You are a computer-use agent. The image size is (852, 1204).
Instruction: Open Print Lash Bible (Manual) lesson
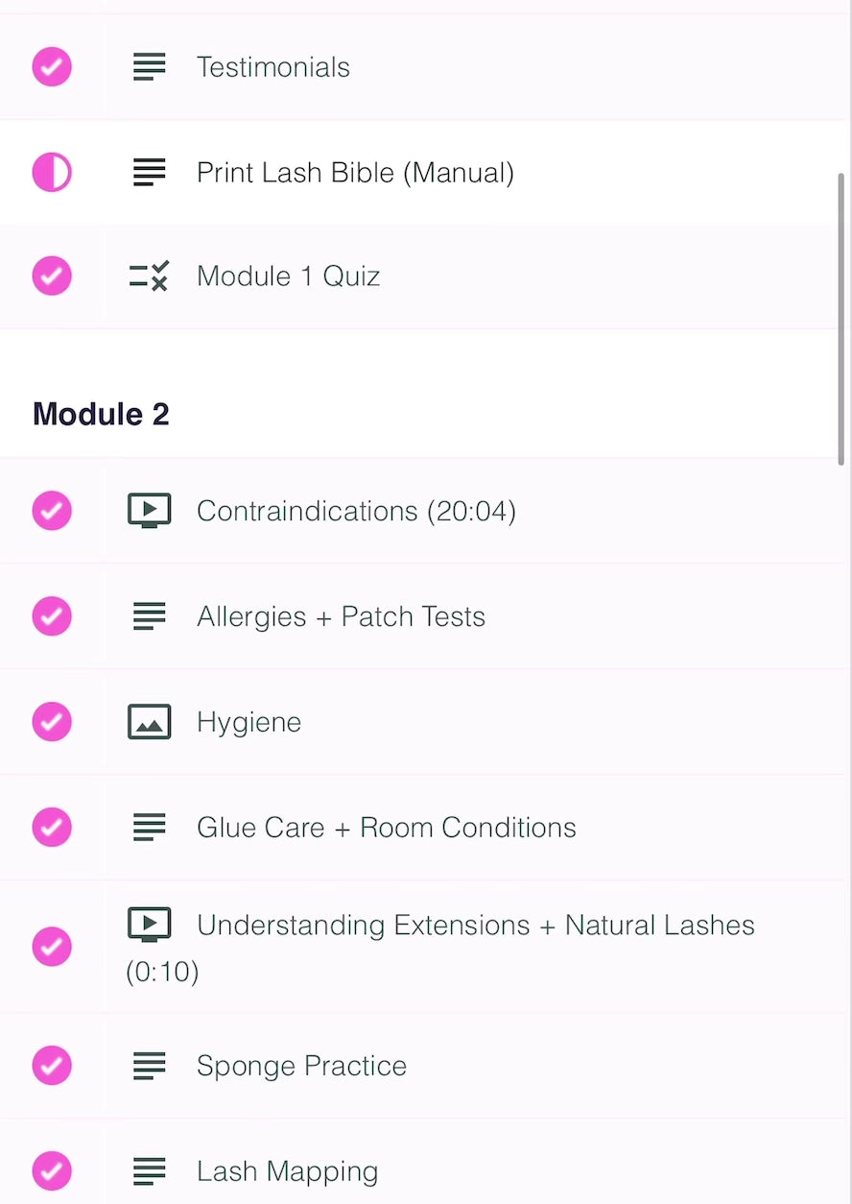[x=355, y=173]
